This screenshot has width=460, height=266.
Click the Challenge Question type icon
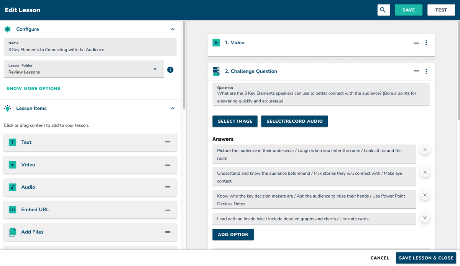click(216, 71)
